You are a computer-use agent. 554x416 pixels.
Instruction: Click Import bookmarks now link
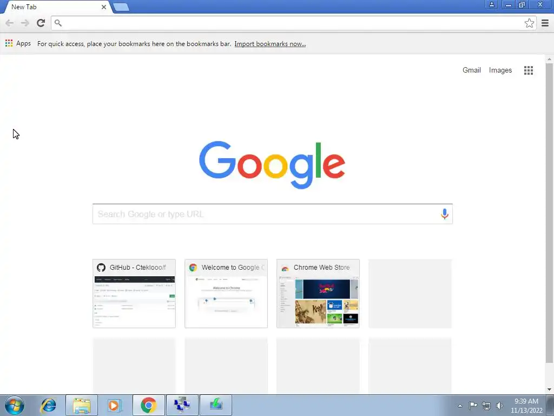[270, 44]
